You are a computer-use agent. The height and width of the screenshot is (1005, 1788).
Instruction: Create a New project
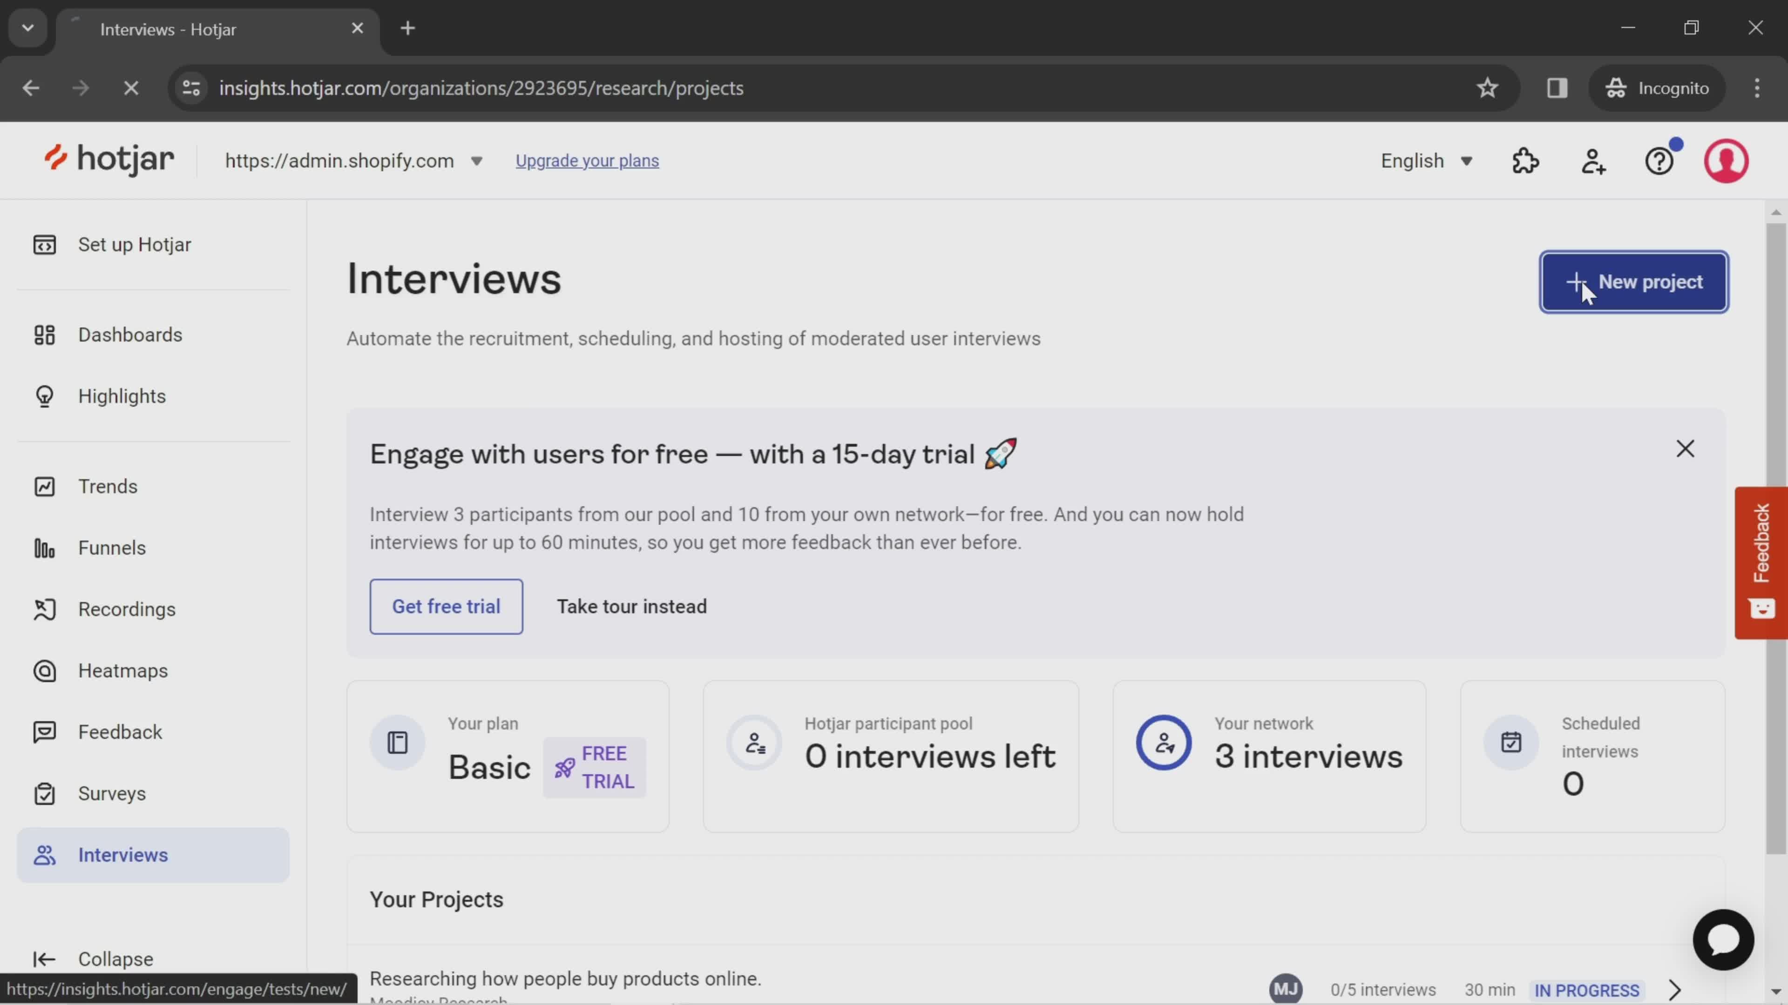[x=1634, y=281]
